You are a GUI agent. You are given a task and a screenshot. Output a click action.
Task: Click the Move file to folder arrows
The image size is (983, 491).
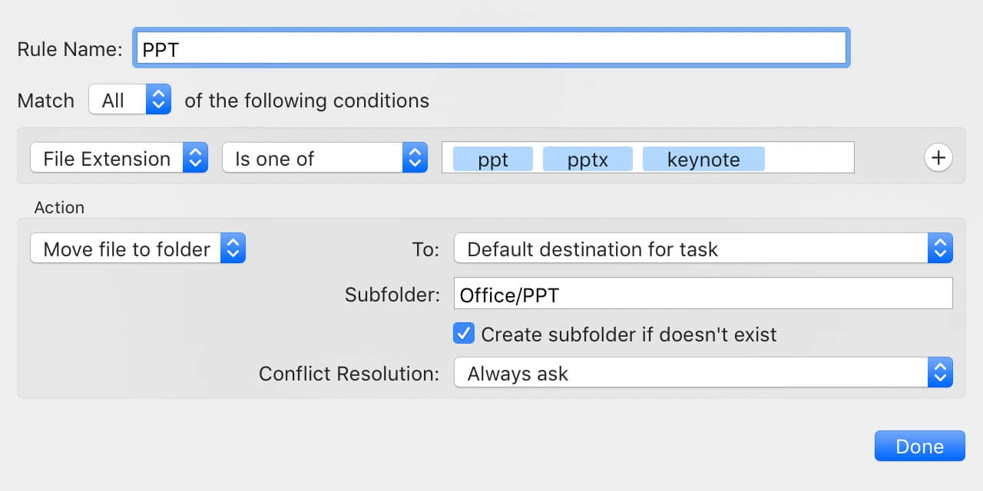[x=233, y=249]
